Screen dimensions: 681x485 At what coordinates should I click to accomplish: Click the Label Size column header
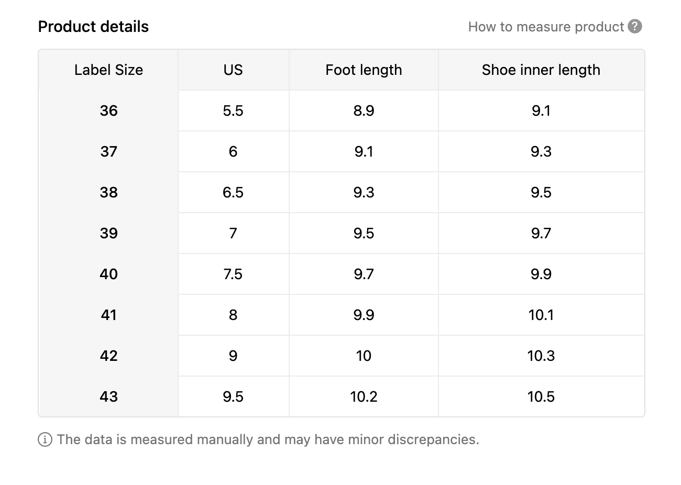point(108,70)
